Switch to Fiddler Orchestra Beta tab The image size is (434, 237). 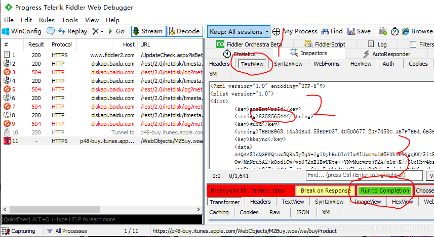(x=249, y=44)
